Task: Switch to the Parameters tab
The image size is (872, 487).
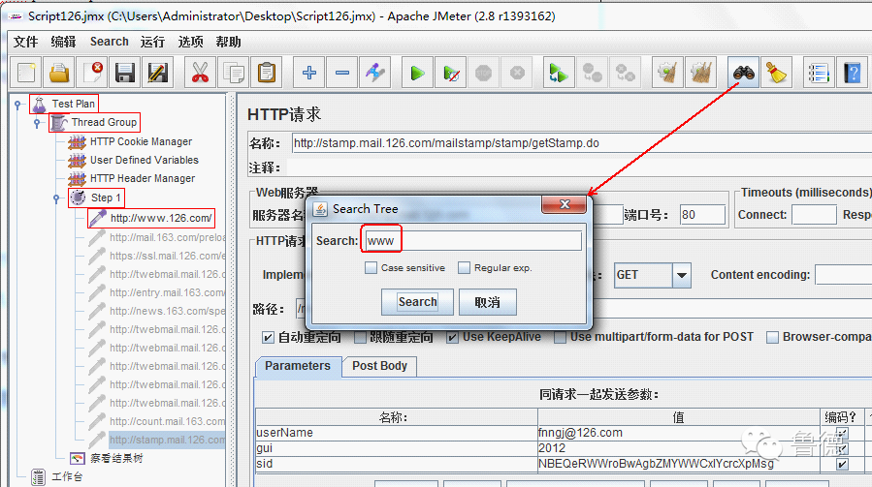Action: click(x=298, y=366)
